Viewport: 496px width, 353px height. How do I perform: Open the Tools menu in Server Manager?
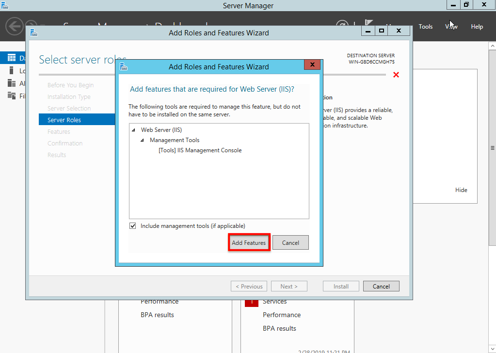(x=426, y=27)
